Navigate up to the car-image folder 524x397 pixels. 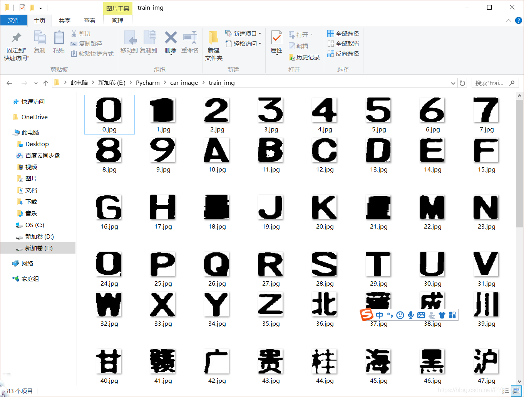(x=184, y=82)
